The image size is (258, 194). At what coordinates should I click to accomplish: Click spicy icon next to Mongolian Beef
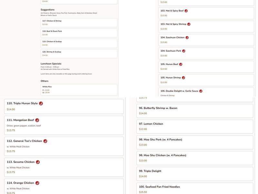pyautogui.click(x=37, y=120)
